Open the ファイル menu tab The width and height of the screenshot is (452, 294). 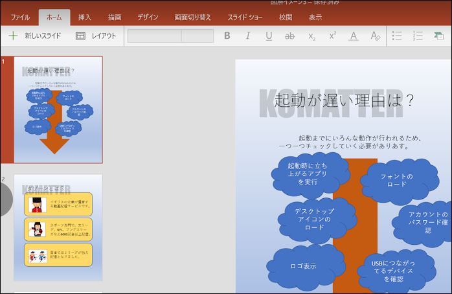point(20,17)
